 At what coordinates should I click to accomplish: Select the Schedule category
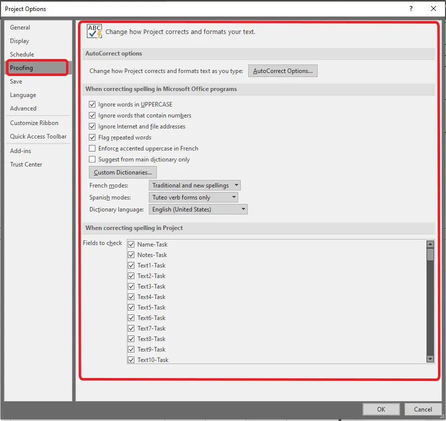coord(38,54)
